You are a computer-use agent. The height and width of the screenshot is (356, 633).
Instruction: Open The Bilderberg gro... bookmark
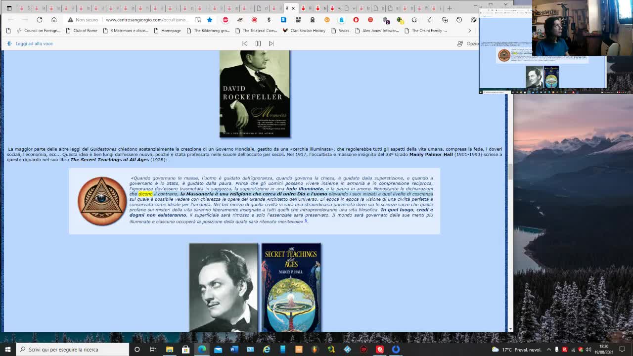point(208,31)
